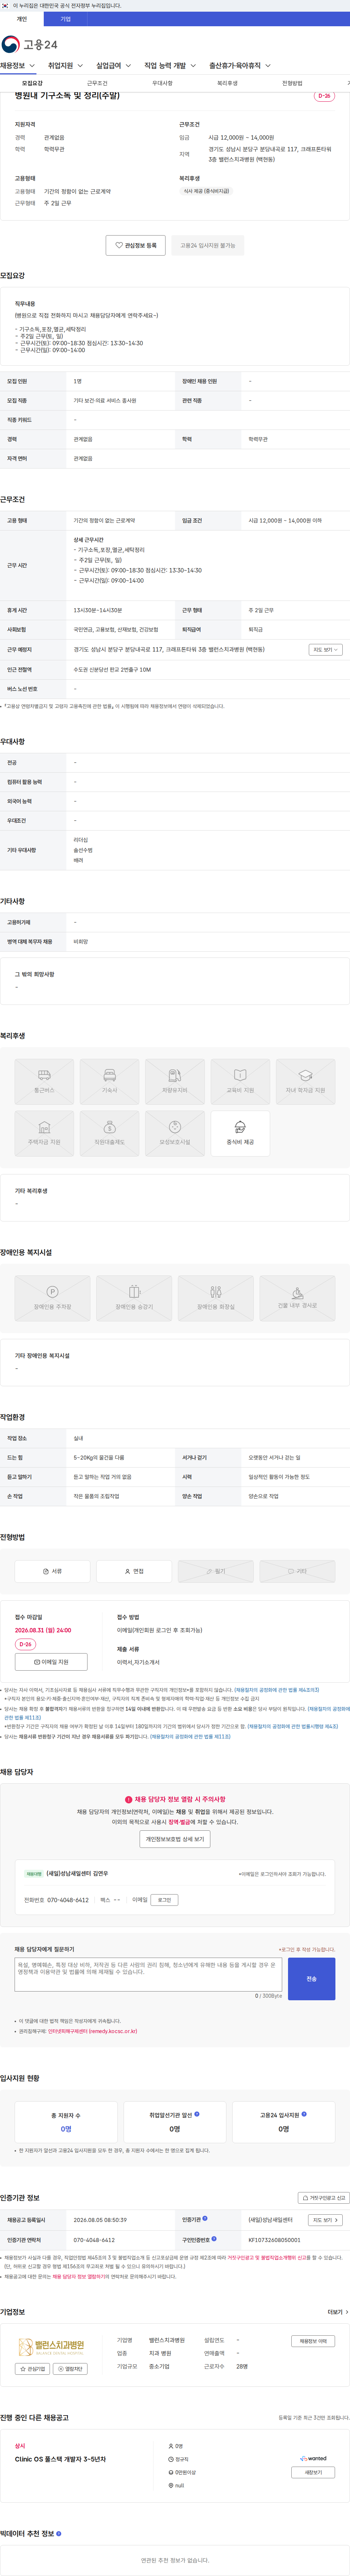
Task: Click the 거짓구인광고 신고 button
Action: tap(324, 2198)
